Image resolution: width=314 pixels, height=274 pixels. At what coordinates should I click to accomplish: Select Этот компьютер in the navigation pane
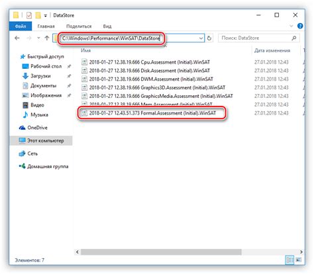click(x=41, y=140)
